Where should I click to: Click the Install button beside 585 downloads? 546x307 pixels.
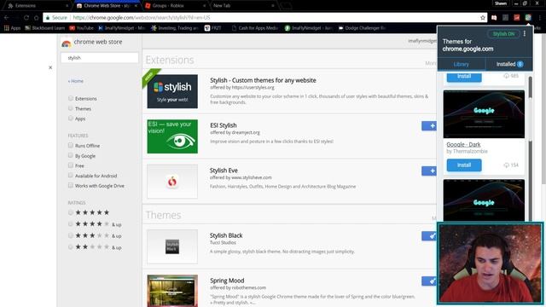pyautogui.click(x=464, y=77)
